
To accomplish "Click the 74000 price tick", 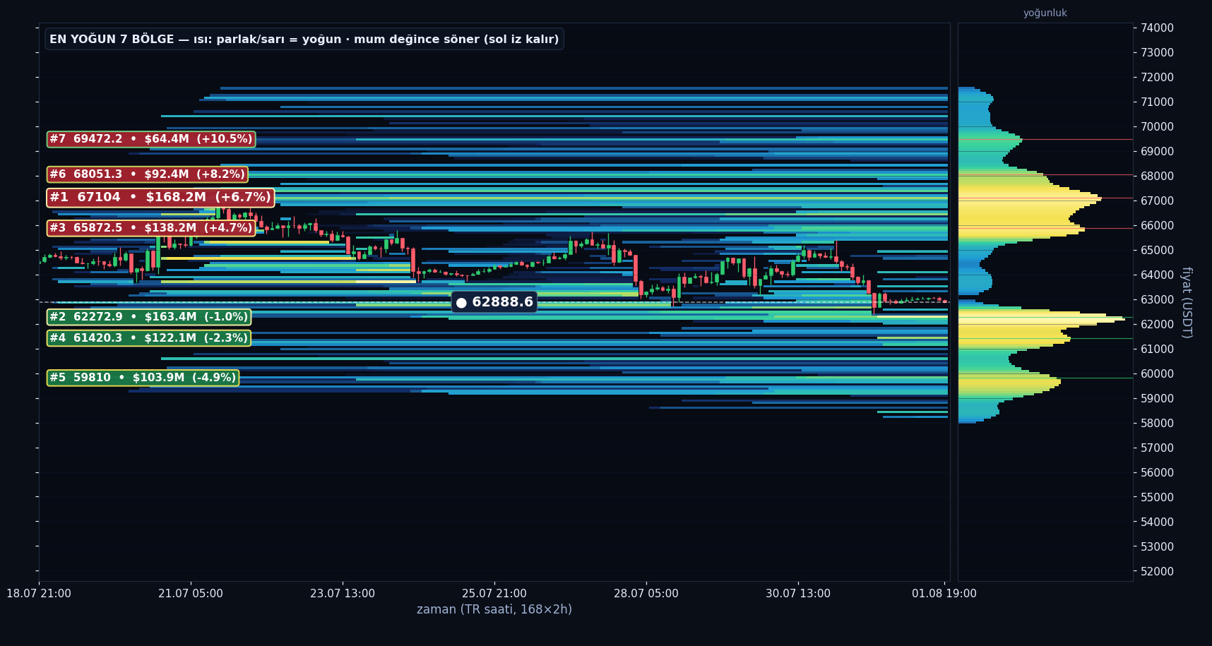I will (x=1157, y=28).
